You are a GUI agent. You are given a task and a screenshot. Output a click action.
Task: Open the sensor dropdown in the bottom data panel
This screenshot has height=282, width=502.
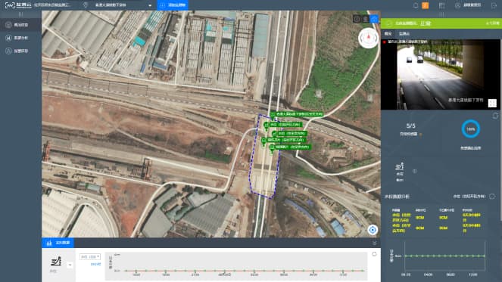click(90, 257)
